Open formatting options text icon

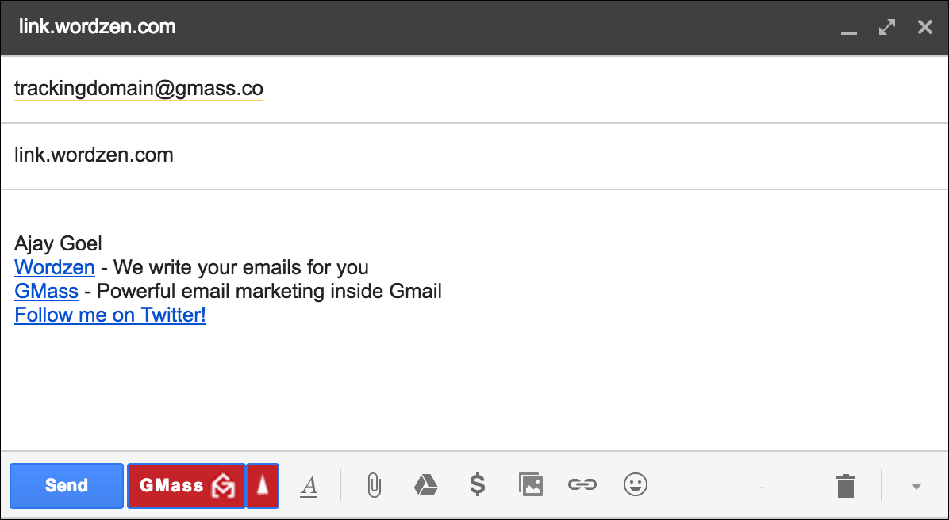point(309,486)
